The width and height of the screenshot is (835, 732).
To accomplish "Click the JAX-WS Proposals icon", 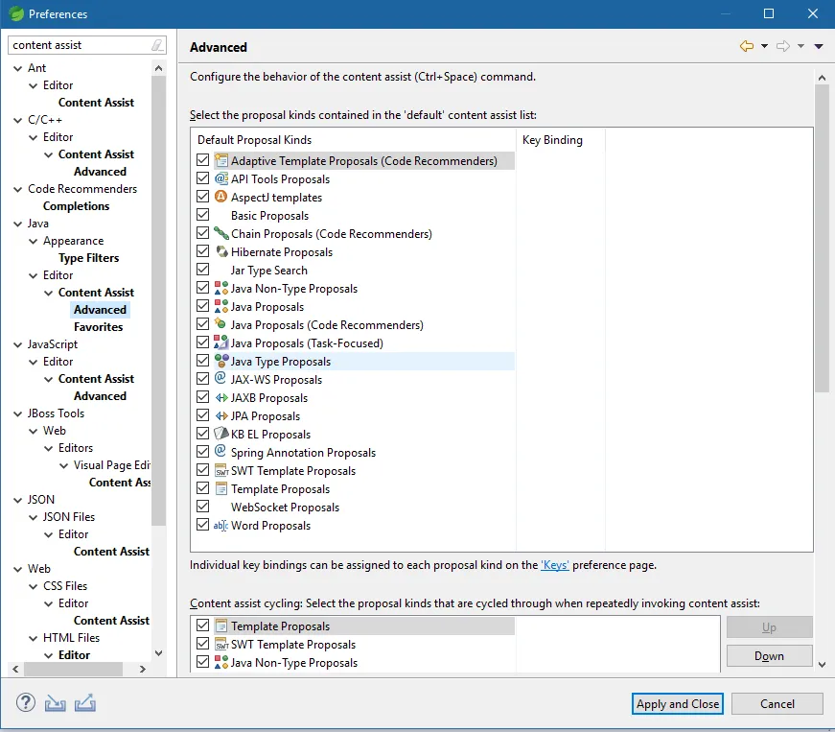I will coord(220,378).
